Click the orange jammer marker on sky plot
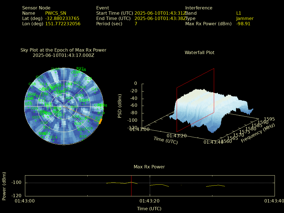Viewport: 284px width, 213px height. click(x=100, y=121)
